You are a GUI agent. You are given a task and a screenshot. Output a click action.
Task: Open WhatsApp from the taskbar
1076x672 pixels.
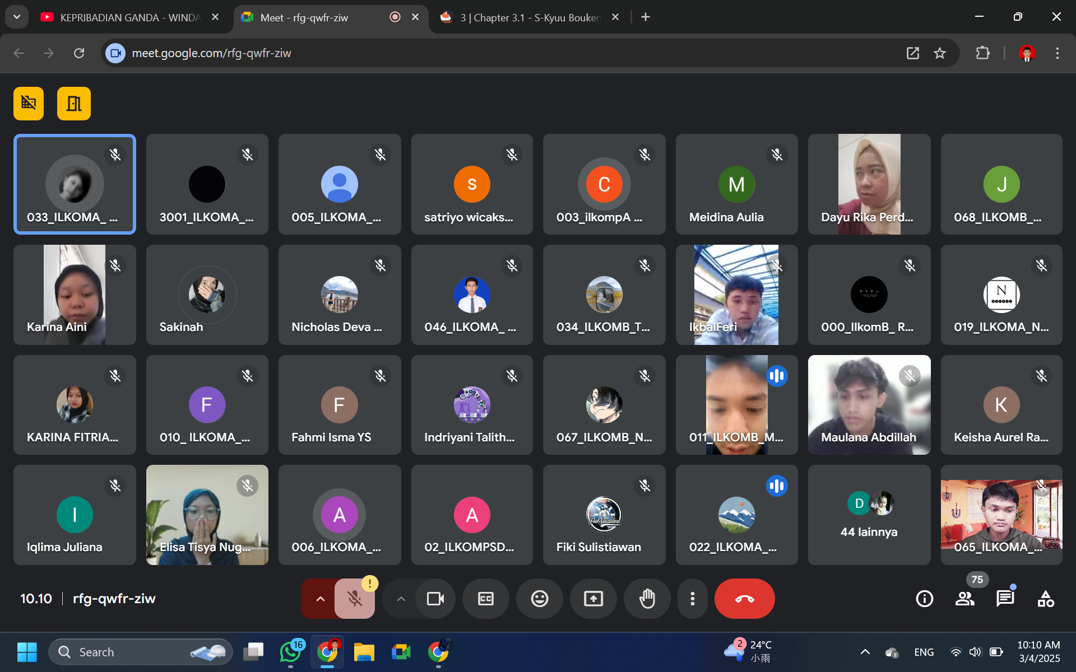coord(290,652)
